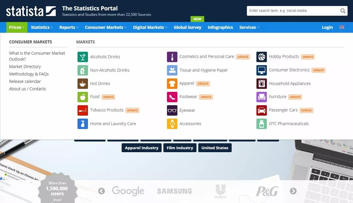
Task: Click the Unilever logo in the carousel
Action: (x=220, y=191)
